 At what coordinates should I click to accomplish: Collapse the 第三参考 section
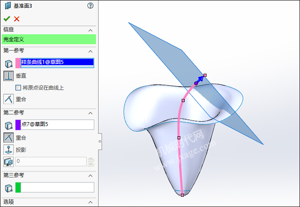click(90, 176)
